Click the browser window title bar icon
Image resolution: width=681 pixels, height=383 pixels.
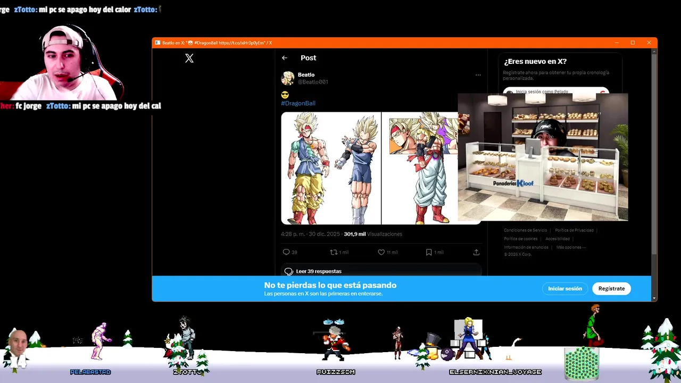coord(157,43)
